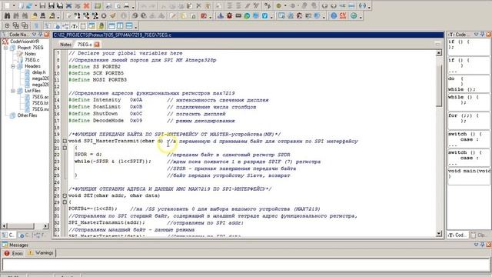Screen dimensions: 492x277
Task: Collapse the Project: 7SEG tree node
Action: [5, 48]
